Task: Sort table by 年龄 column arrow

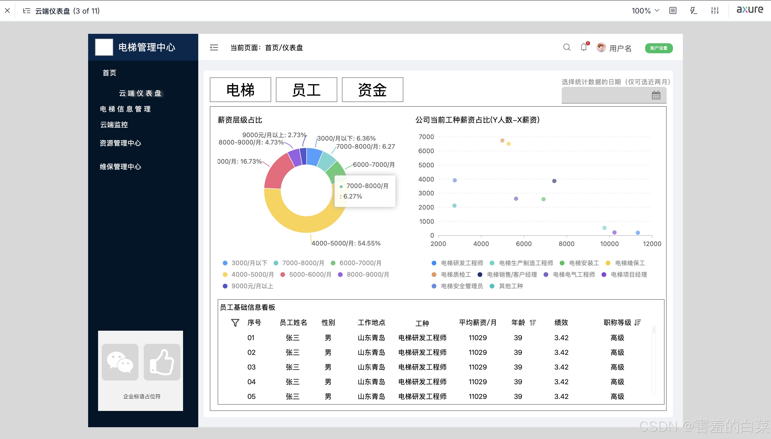Action: pos(533,323)
